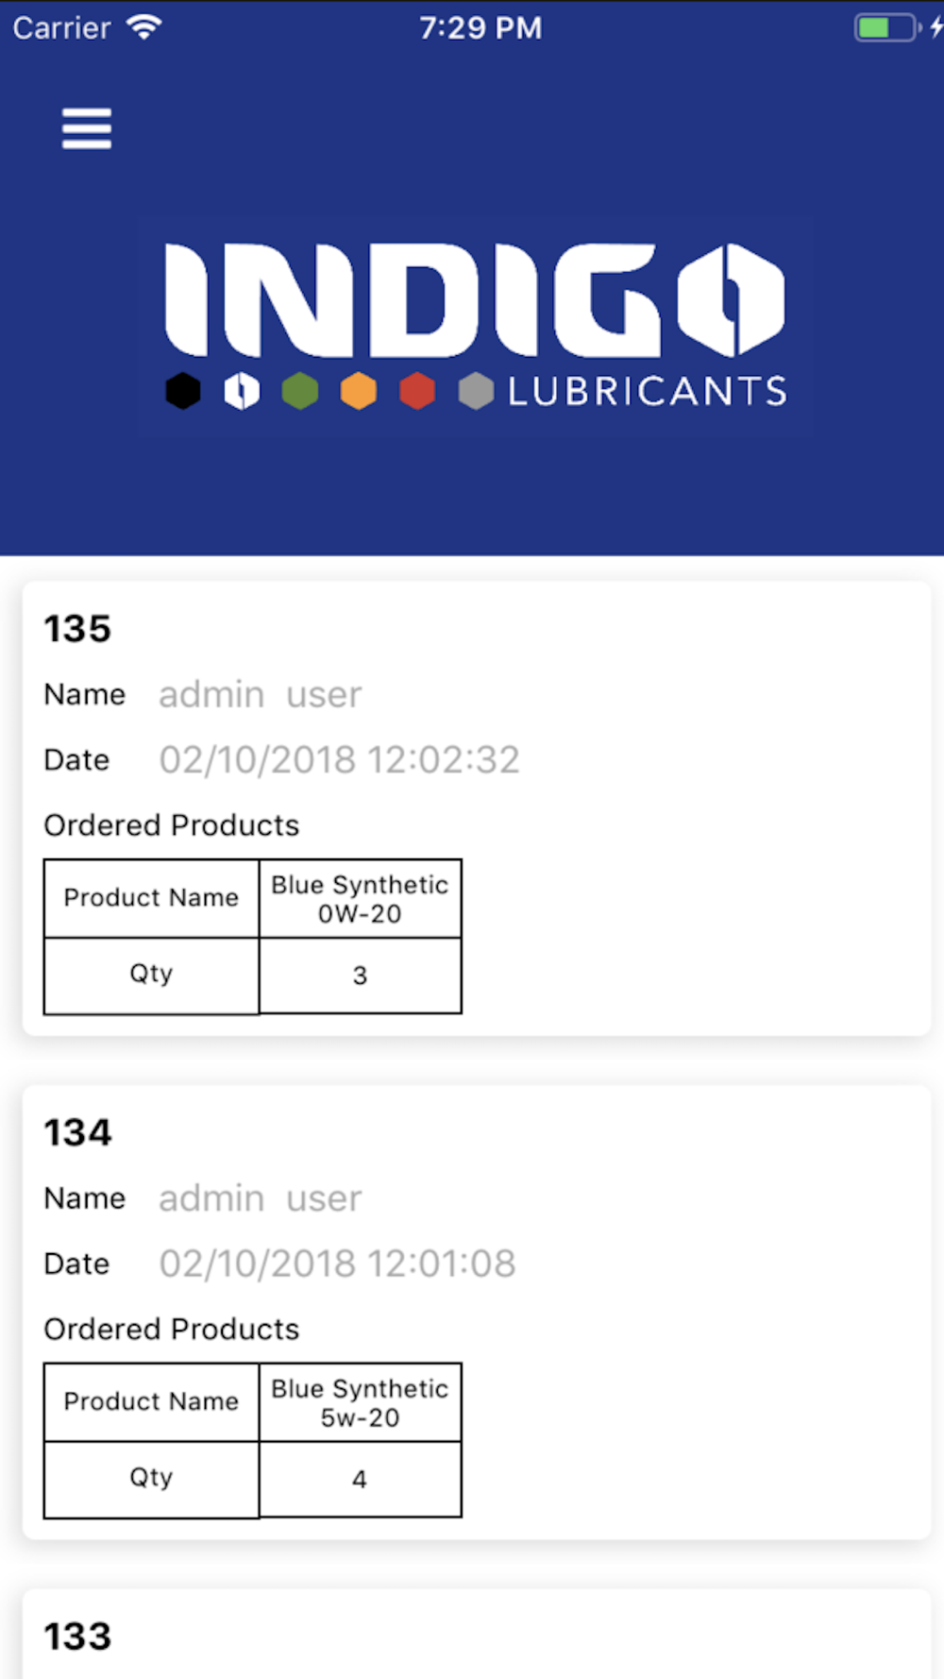Tap the orange hexagon logo dot
This screenshot has height=1679, width=944.
pos(359,391)
